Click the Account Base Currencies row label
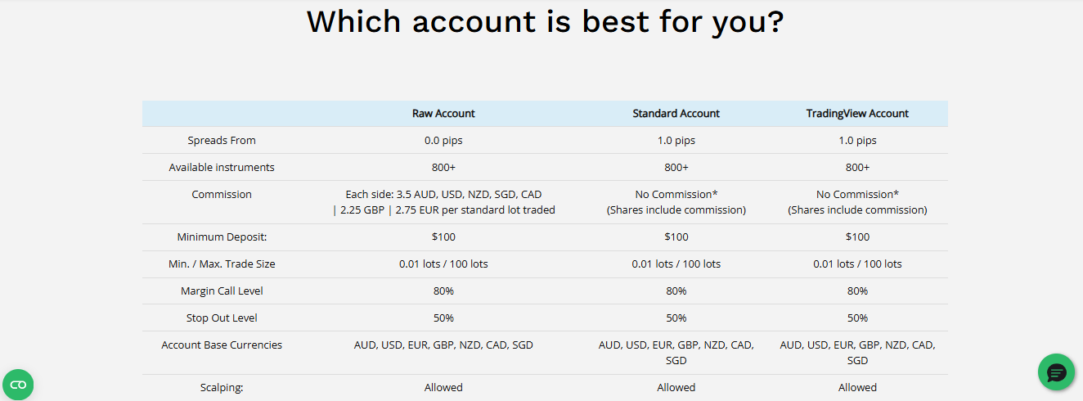The width and height of the screenshot is (1083, 401). (x=222, y=345)
